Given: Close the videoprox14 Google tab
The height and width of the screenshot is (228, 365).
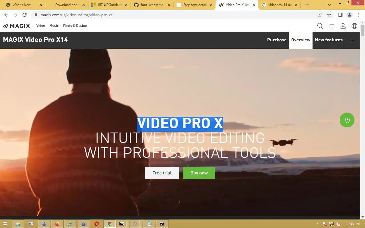Looking at the screenshot, I should (x=297, y=5).
